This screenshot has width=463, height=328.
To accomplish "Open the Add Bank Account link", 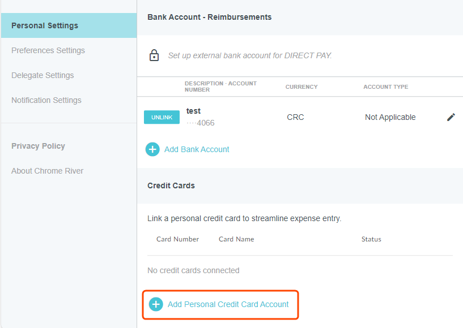I will [x=197, y=149].
